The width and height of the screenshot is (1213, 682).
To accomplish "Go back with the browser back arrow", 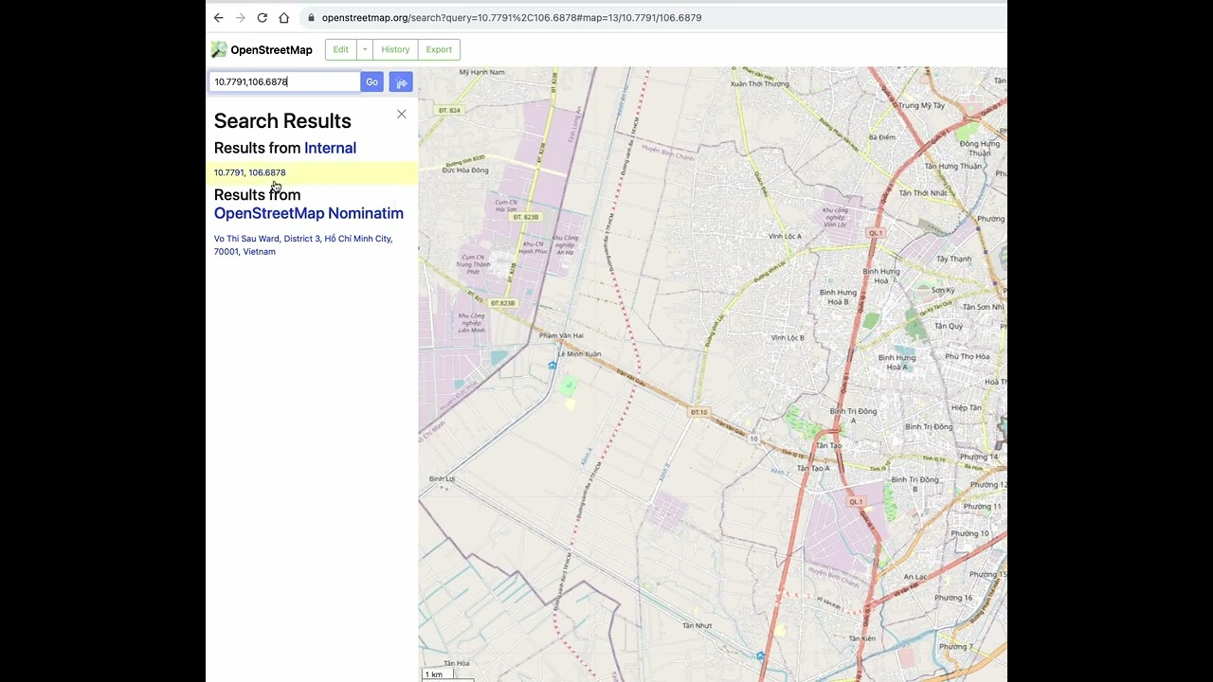I will click(218, 17).
